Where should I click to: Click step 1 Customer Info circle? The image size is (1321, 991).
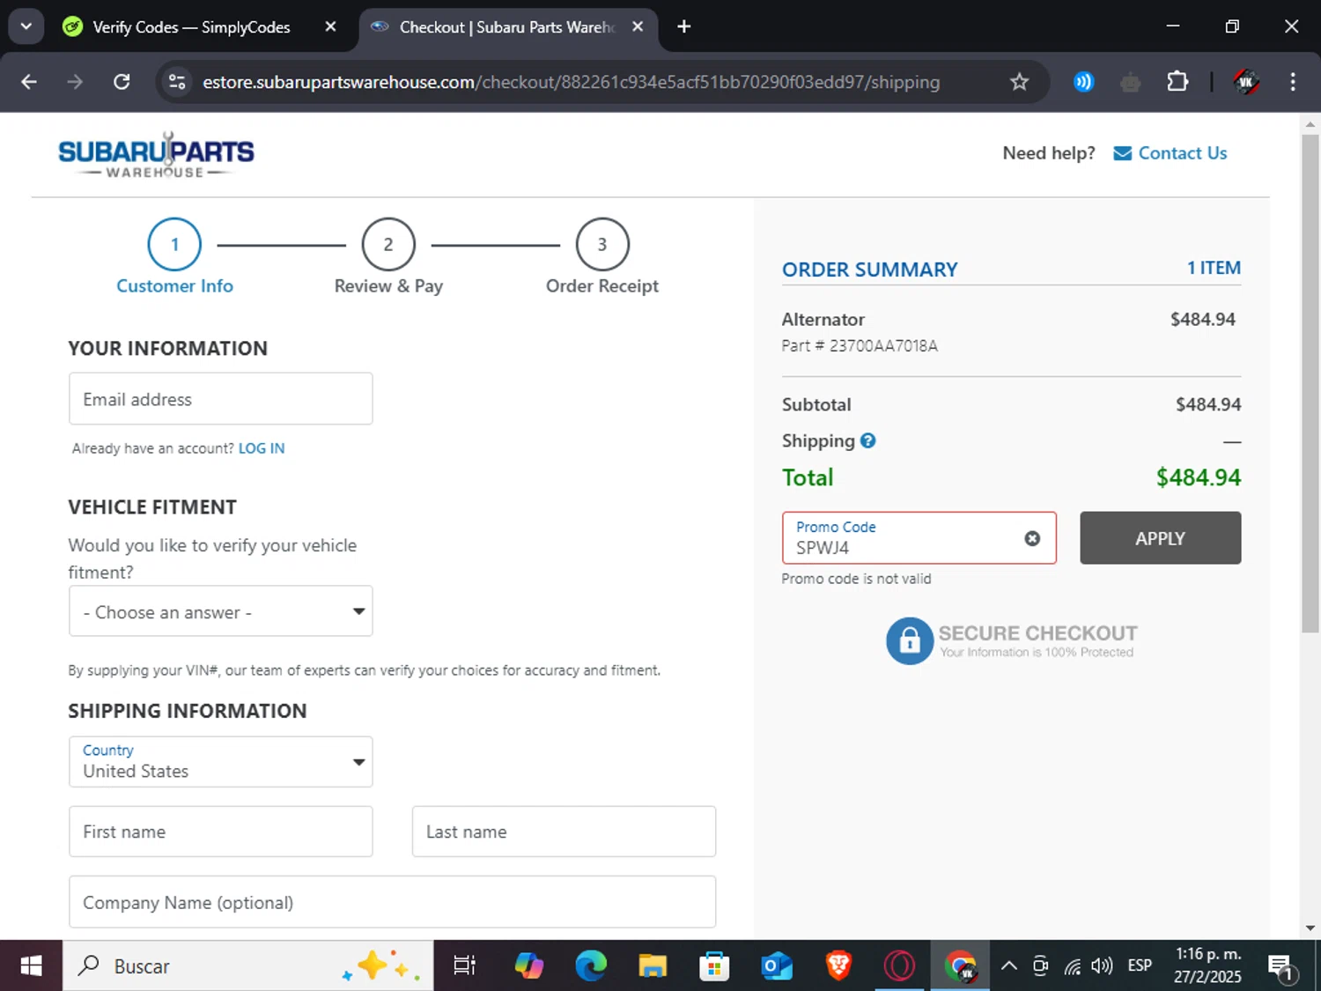click(x=174, y=244)
